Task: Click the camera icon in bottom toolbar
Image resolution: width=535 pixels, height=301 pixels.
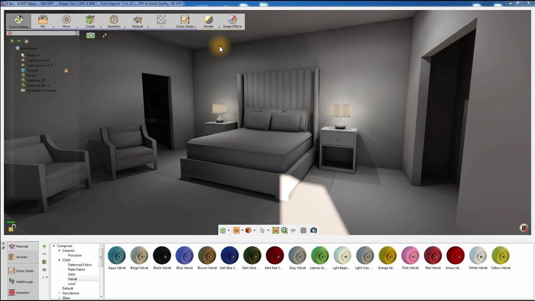Action: click(x=313, y=230)
